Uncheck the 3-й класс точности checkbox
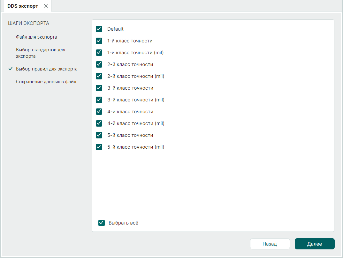 (99, 88)
